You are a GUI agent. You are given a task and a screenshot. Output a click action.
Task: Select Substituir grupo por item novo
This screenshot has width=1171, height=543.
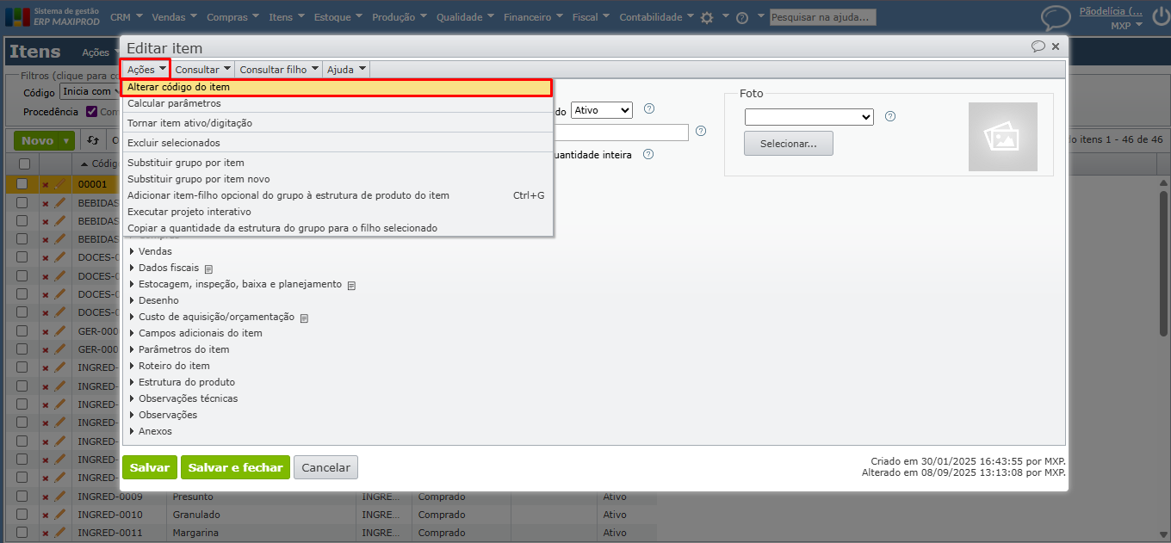click(x=337, y=179)
